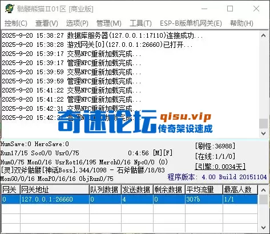Select the 127.0.0.1:26660 gateway address cell
The width and height of the screenshot is (270, 234).
click(55, 199)
